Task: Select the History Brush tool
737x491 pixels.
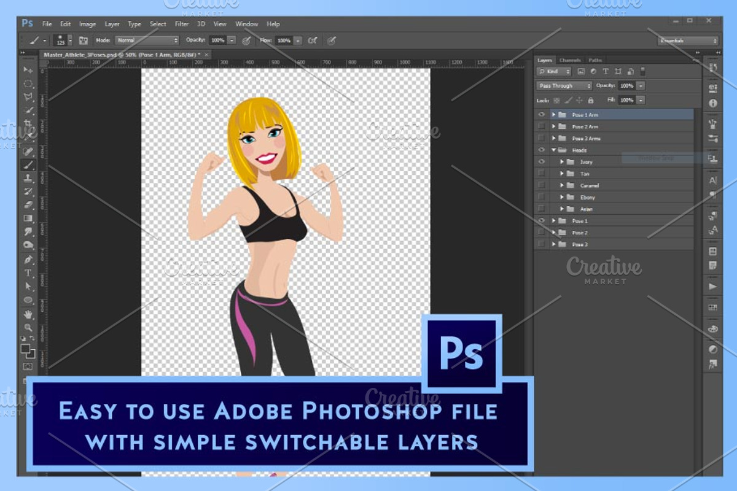Action: [28, 191]
